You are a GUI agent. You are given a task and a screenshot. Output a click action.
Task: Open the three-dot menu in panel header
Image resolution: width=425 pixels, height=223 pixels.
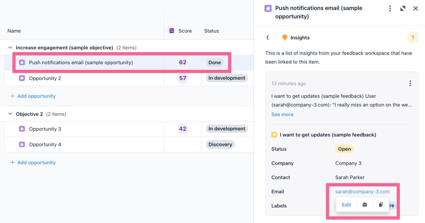pos(390,8)
